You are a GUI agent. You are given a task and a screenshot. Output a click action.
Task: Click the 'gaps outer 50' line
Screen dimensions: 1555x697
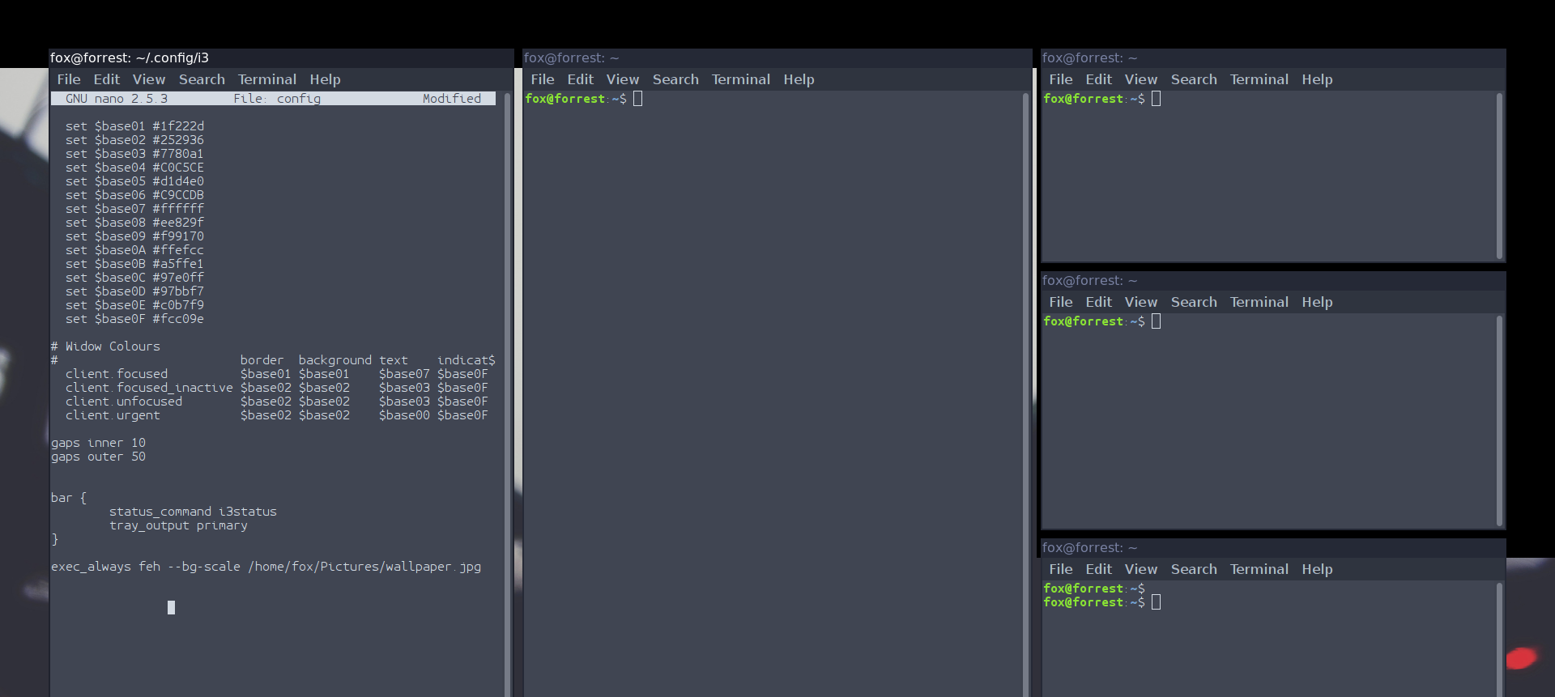coord(98,457)
